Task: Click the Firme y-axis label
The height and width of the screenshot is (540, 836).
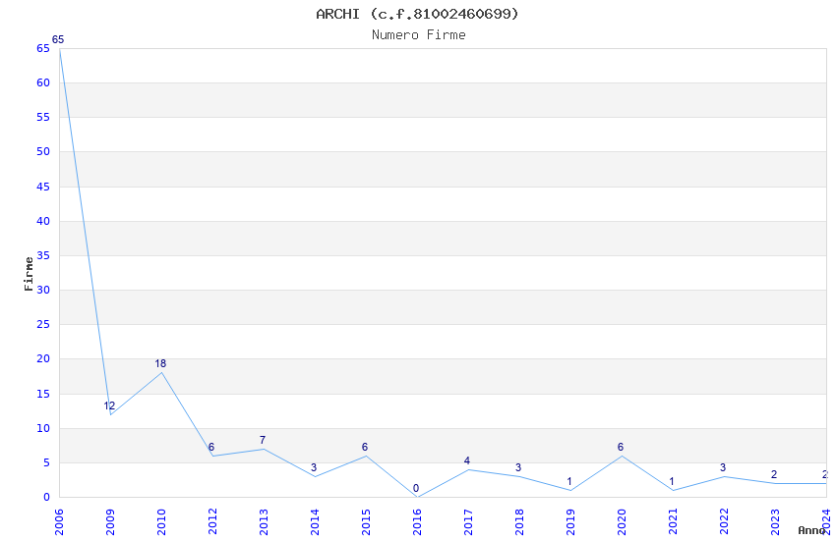Action: tap(29, 274)
